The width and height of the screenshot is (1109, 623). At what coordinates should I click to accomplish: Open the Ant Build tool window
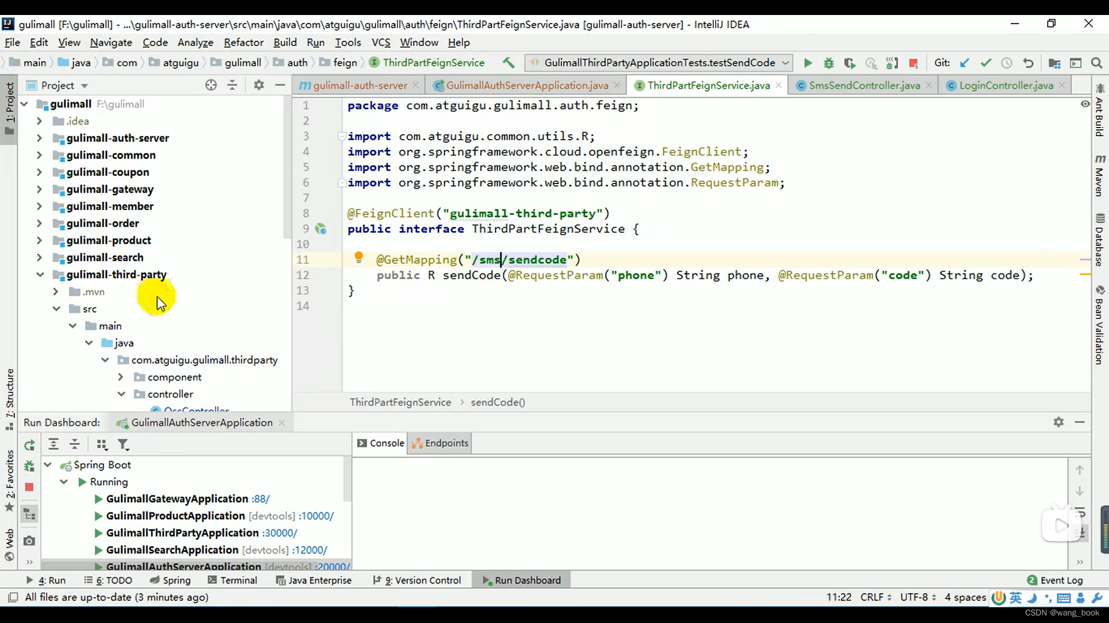[x=1100, y=110]
